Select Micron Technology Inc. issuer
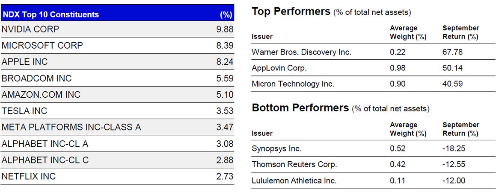The image size is (496, 192). [293, 84]
